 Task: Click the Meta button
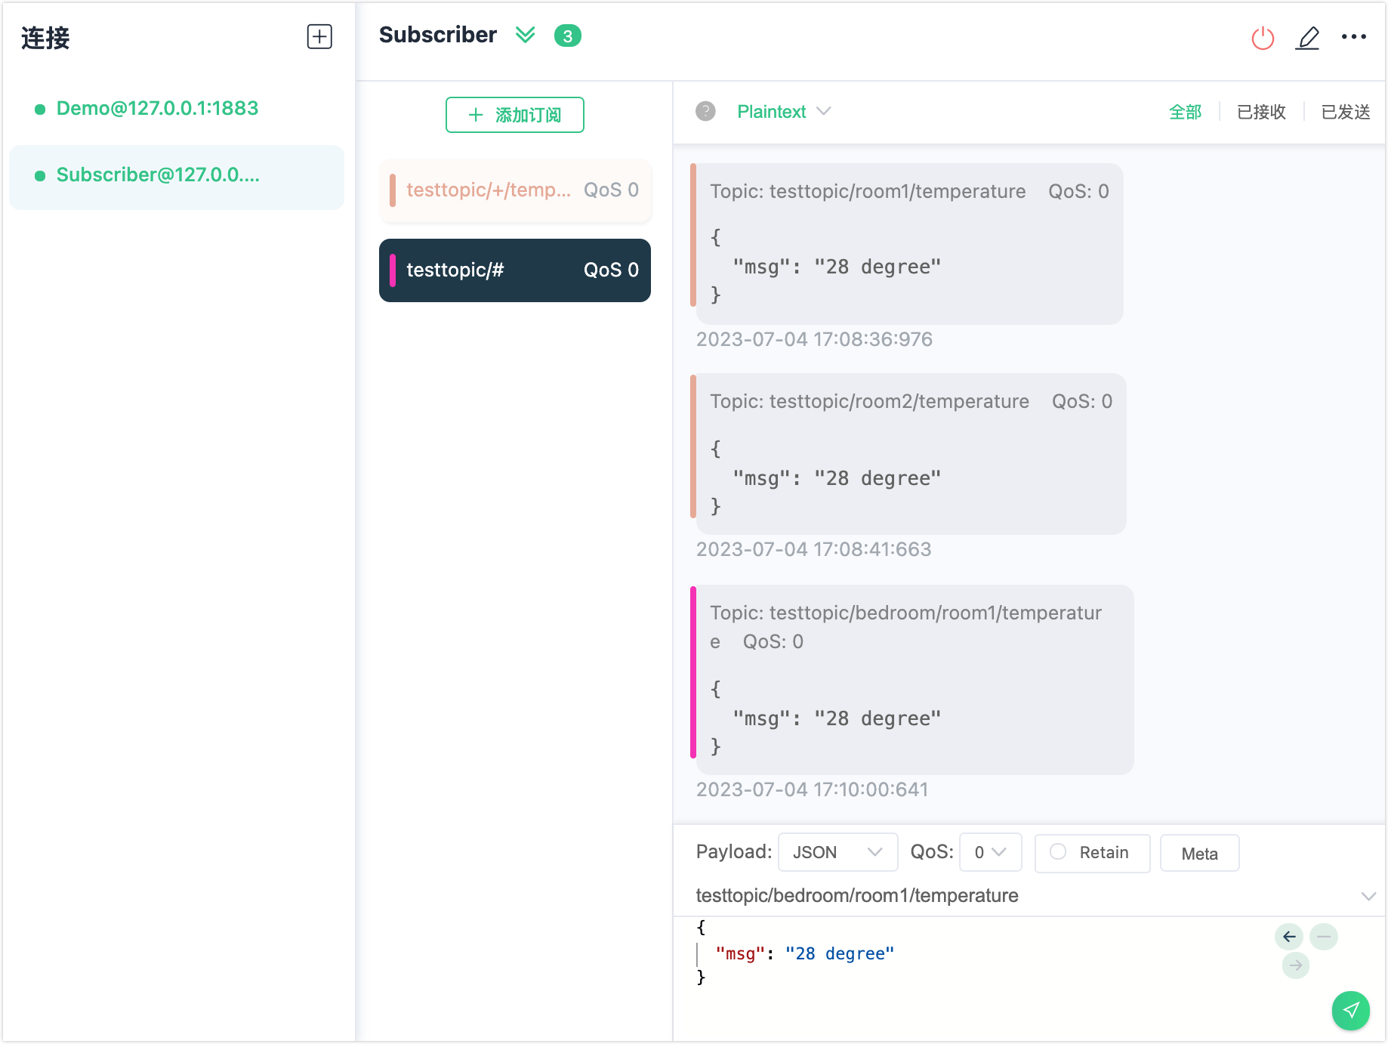pyautogui.click(x=1199, y=854)
